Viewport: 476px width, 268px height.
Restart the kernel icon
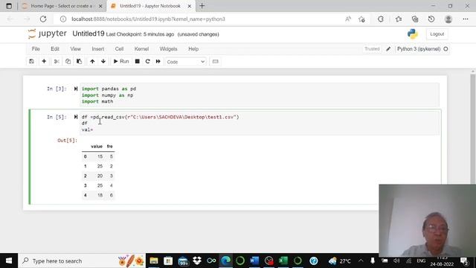tap(147, 61)
